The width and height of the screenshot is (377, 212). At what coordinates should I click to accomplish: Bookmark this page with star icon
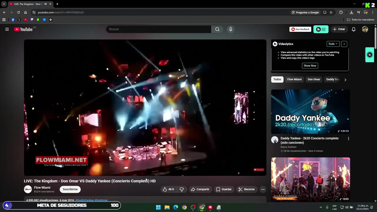tap(331, 12)
